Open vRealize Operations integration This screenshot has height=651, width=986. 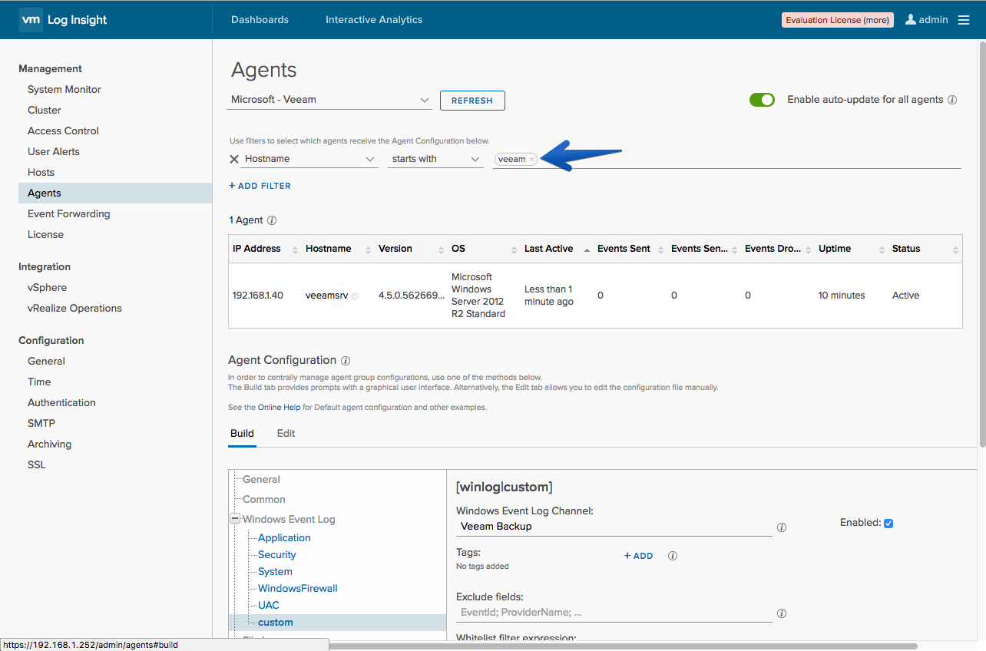(74, 309)
